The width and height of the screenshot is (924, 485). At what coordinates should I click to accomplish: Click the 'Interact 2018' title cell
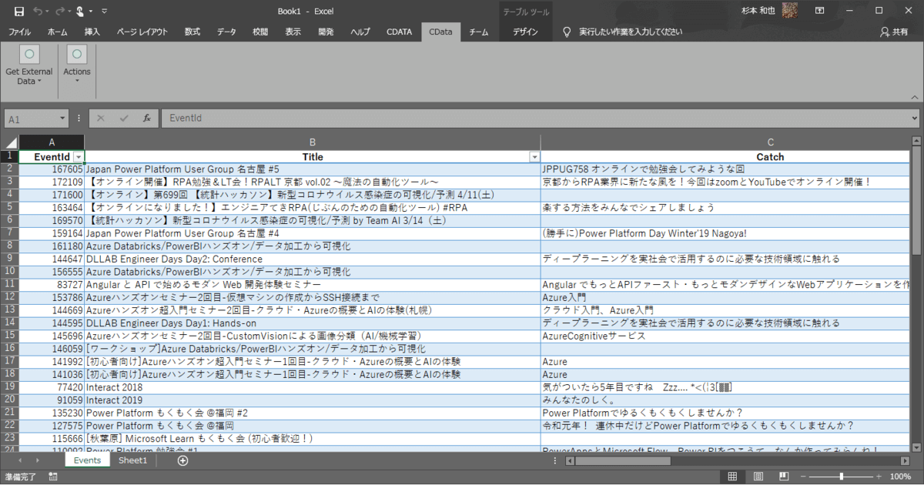click(313, 387)
